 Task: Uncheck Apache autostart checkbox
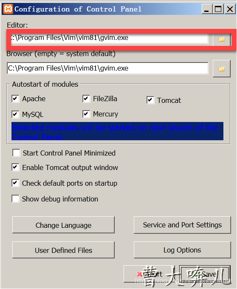click(15, 99)
